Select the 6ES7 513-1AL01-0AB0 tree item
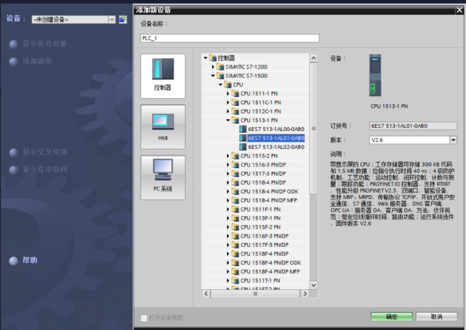 tap(276, 138)
